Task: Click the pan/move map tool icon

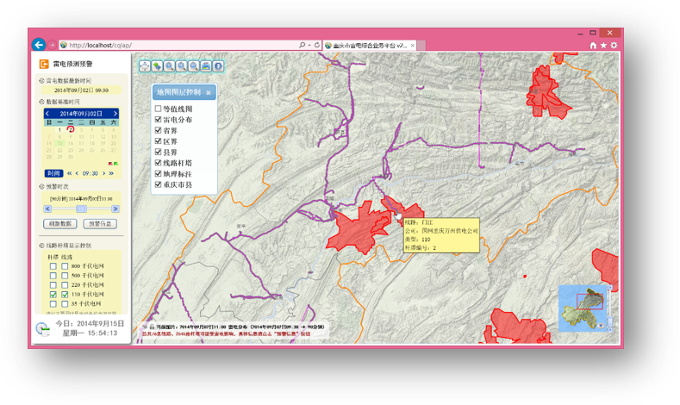Action: 145,66
